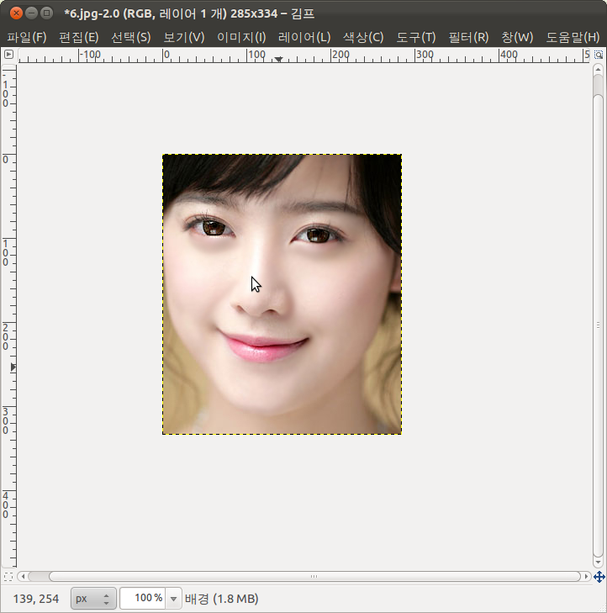Viewport: 607px width, 613px height.
Task: Click the vertical scrollbar thumb
Action: pyautogui.click(x=598, y=325)
